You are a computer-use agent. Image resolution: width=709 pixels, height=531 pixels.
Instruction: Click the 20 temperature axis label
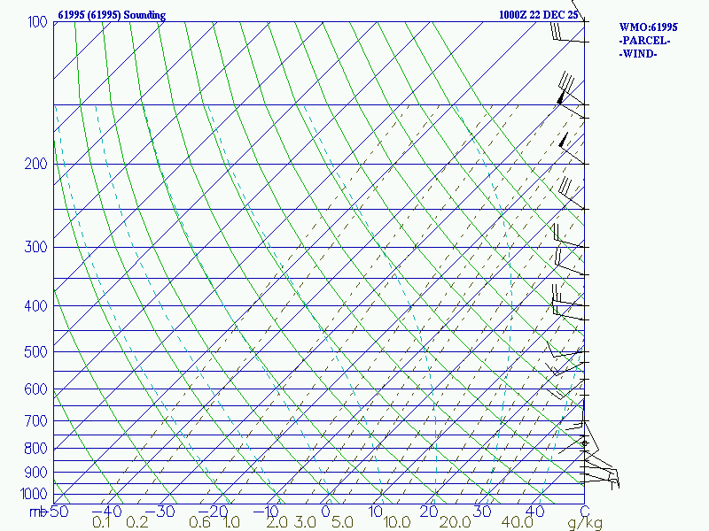tap(428, 512)
